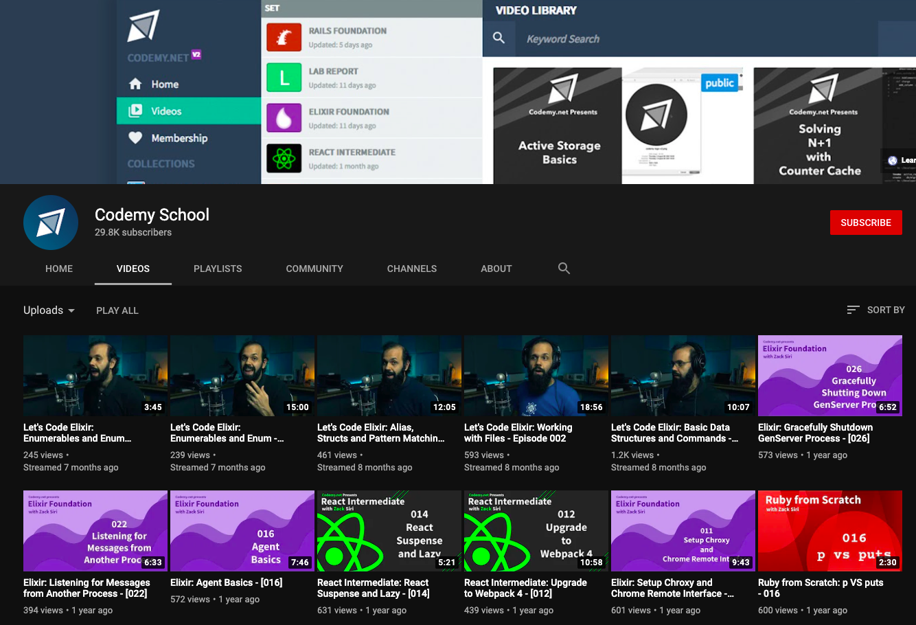Open the 022 Listening for Messages thumbnail

(x=95, y=531)
